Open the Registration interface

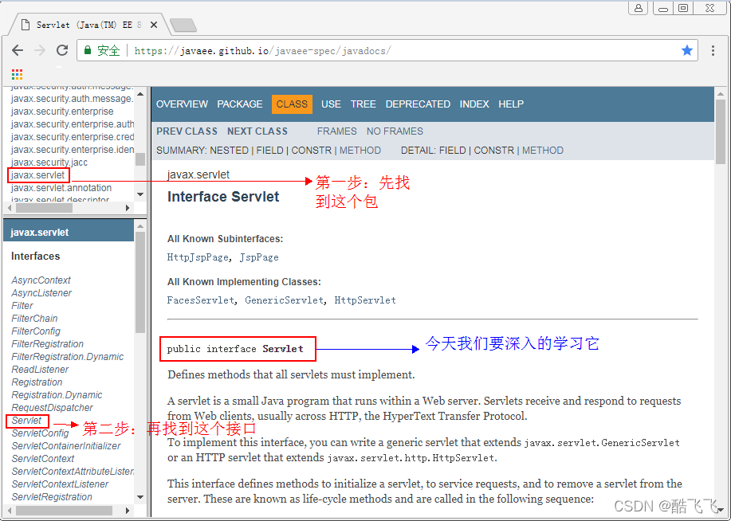[37, 382]
